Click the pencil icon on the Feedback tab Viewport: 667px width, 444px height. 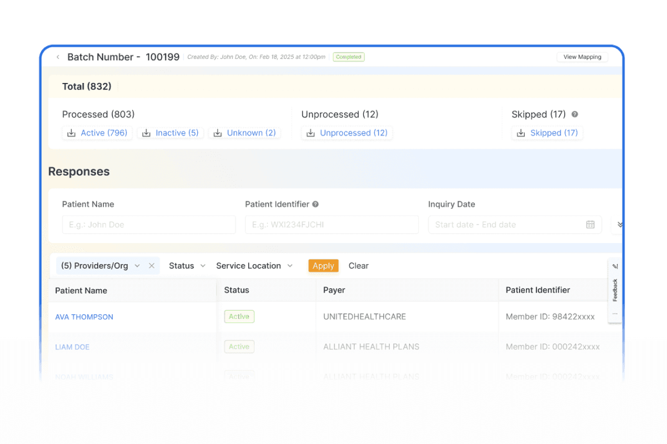point(614,266)
